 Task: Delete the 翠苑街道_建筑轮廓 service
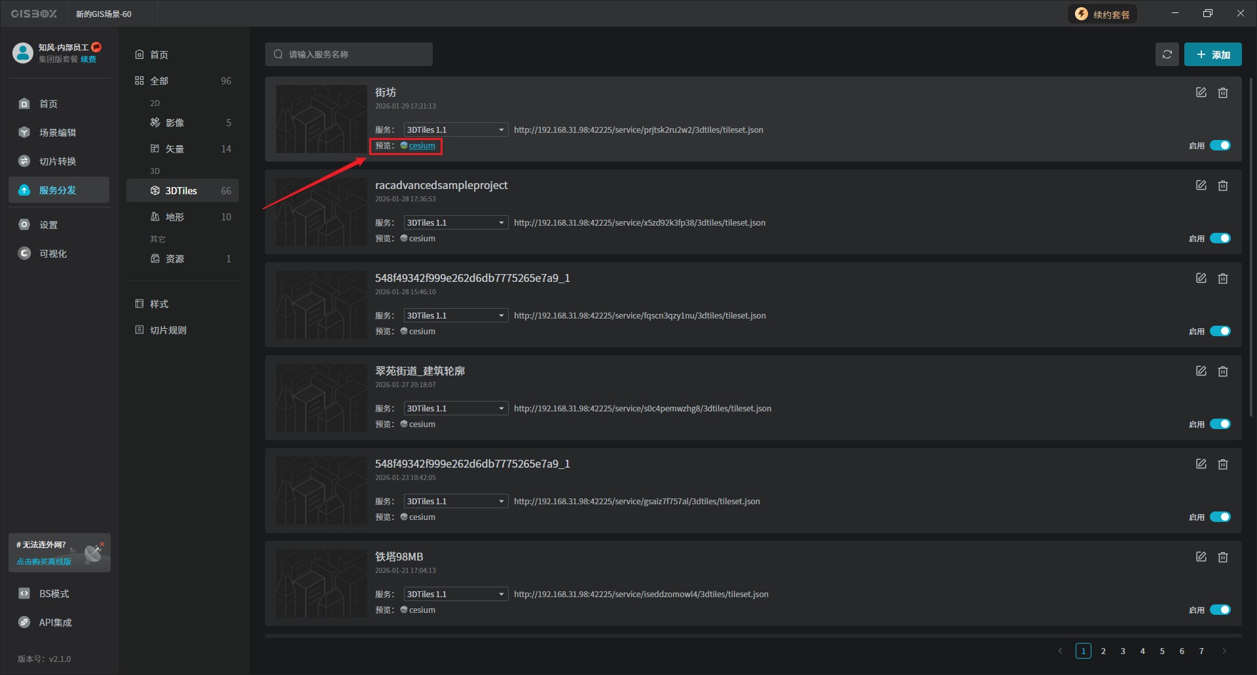1222,372
